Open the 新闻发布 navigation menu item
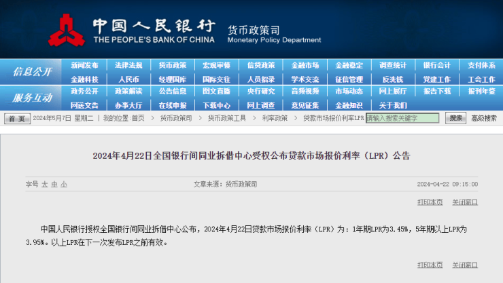The height and width of the screenshot is (283, 503). pos(84,65)
